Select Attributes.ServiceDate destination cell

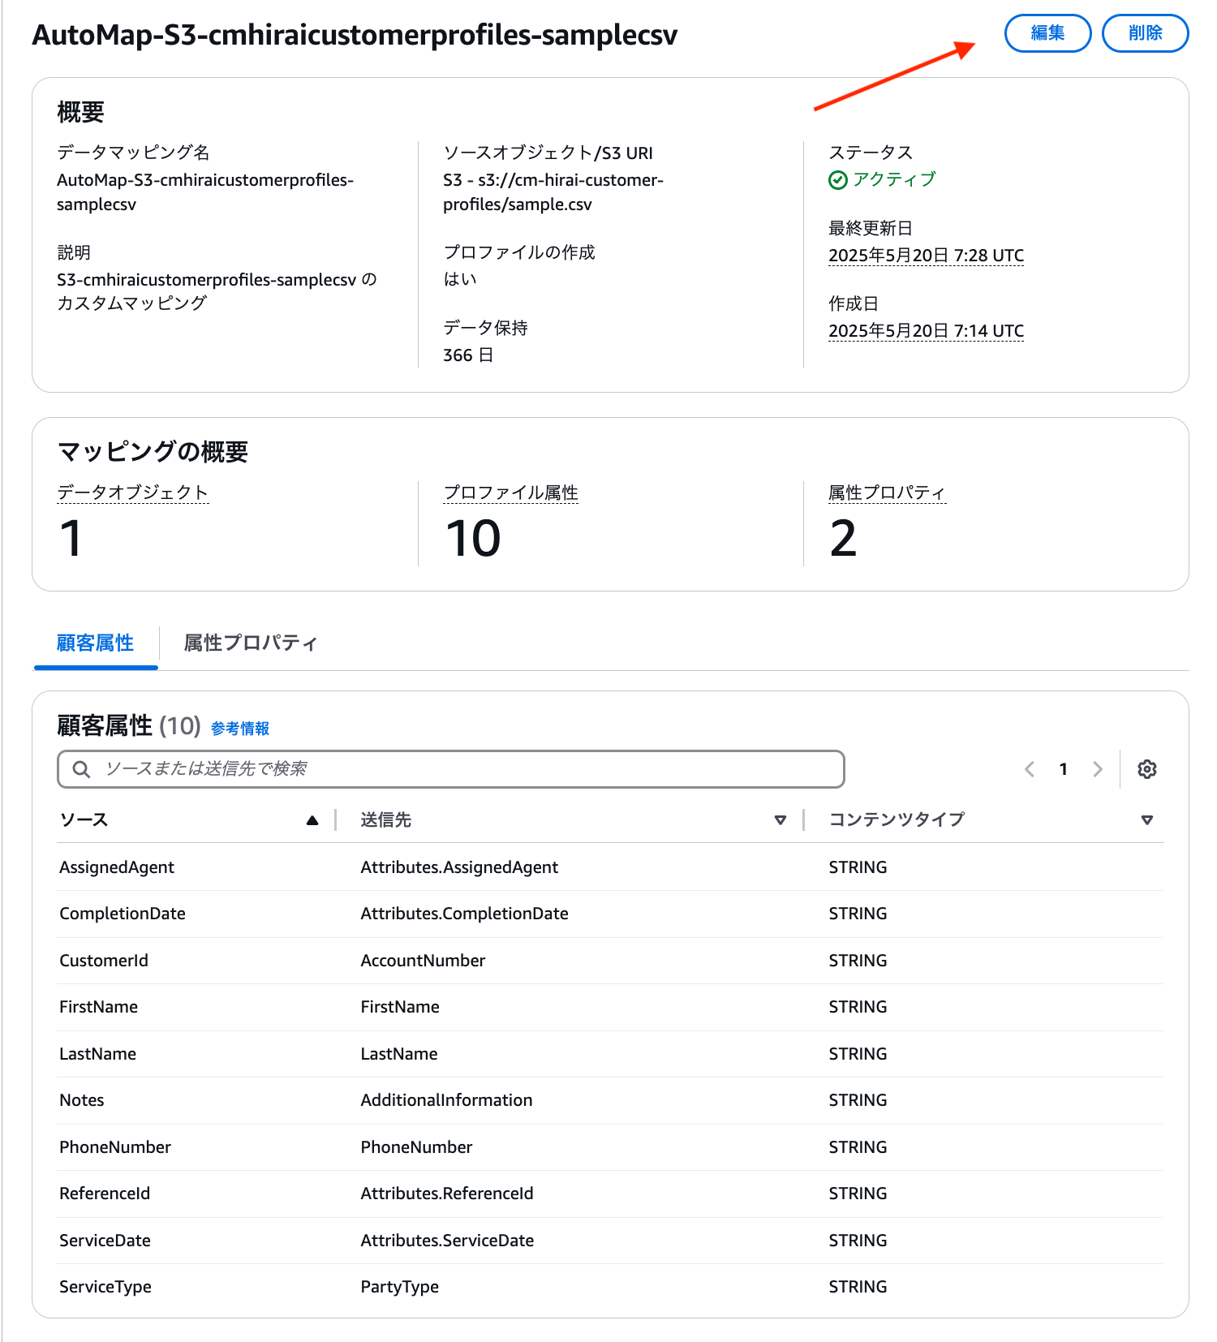tap(447, 1241)
